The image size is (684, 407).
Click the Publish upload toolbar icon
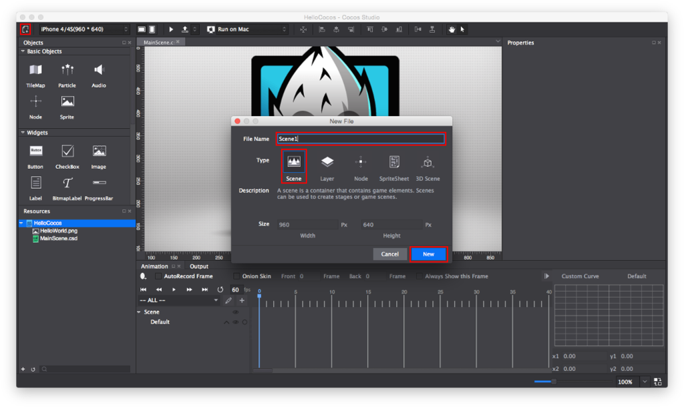click(x=185, y=29)
